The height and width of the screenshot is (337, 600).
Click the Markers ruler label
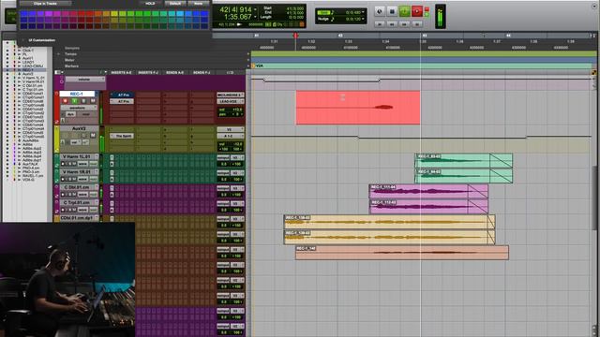[x=71, y=66]
